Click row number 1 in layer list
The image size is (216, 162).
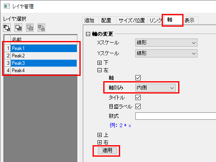click(x=7, y=48)
